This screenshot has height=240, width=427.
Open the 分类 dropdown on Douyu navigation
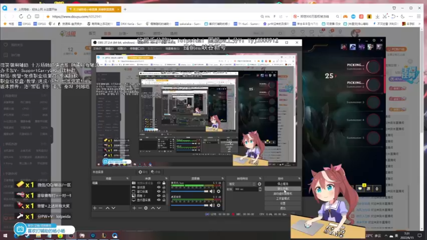123,34
